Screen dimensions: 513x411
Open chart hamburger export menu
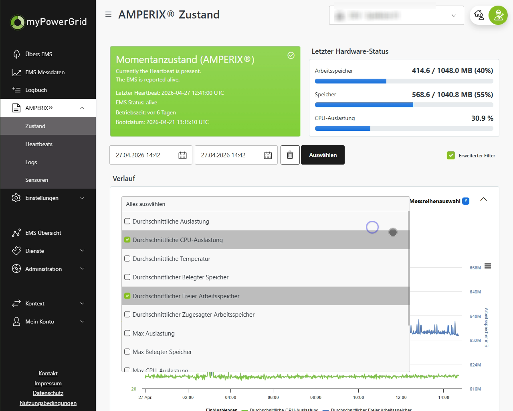[488, 266]
